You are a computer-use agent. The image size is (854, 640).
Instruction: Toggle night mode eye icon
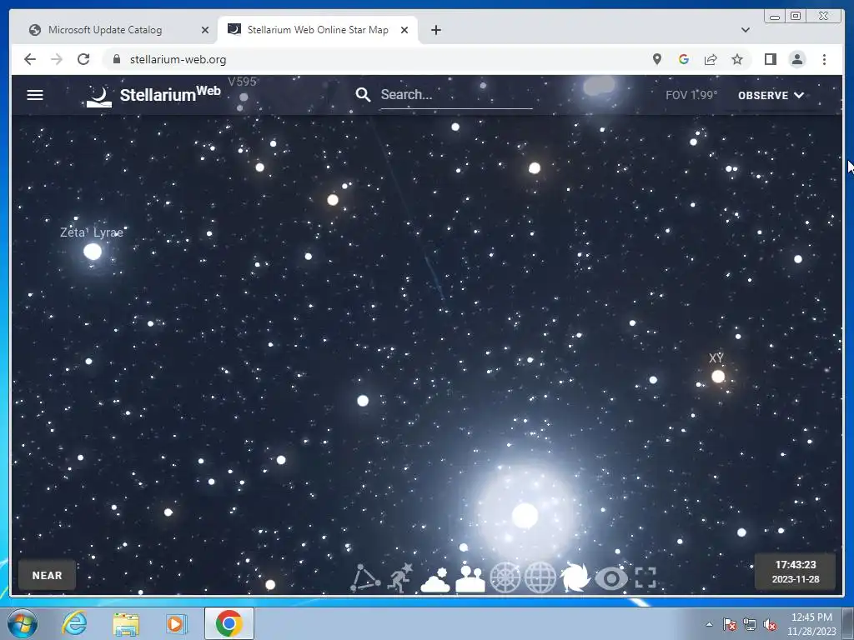click(610, 578)
